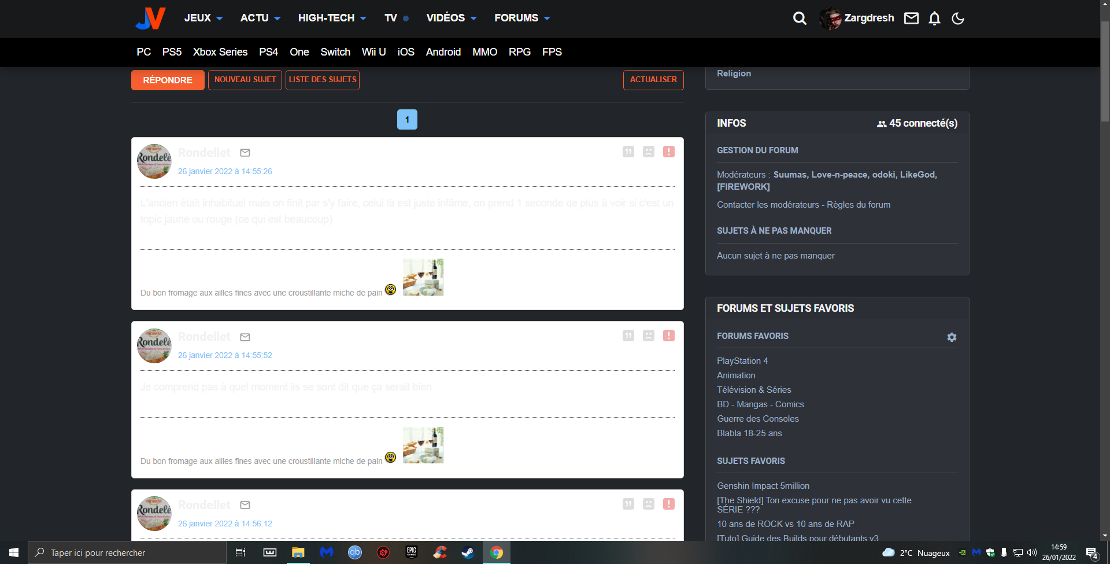
Task: Open favorite forum Blabla 18-25 ans
Action: click(x=749, y=433)
